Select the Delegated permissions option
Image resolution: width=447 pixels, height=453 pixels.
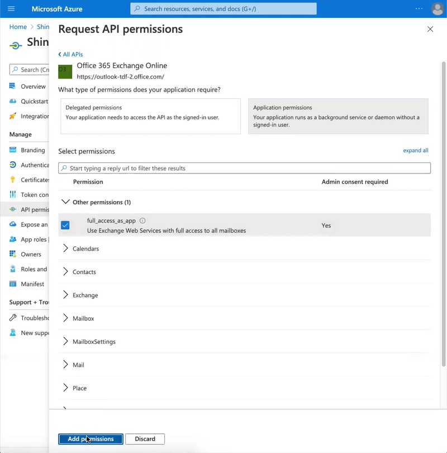pos(150,117)
